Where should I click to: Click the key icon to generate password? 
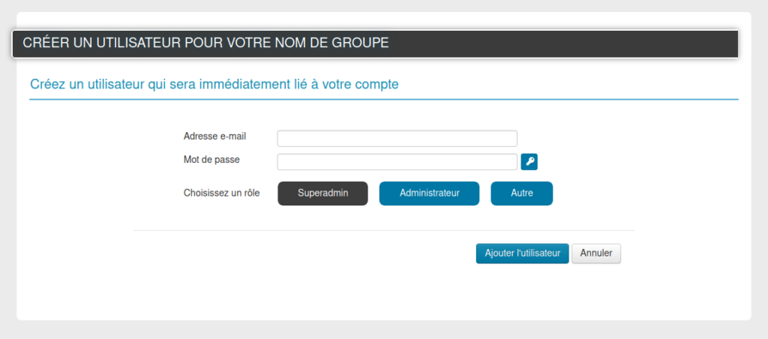(x=529, y=162)
